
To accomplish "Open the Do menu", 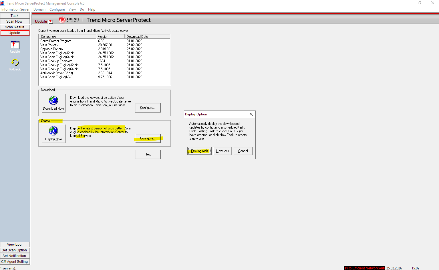I will (x=82, y=9).
